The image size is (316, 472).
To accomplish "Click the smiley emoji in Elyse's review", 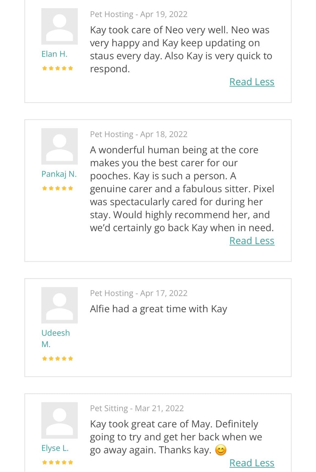I will click(221, 450).
